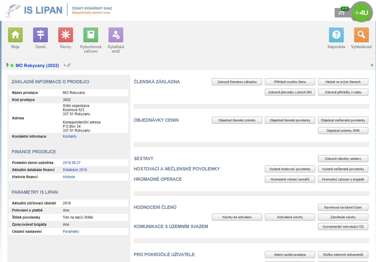The image size is (376, 262).
Task: Click the speed gauge 3.17 indicator
Action: point(342,13)
